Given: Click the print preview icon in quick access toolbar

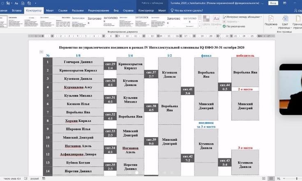Looking at the screenshot, I should [x=29, y=3].
